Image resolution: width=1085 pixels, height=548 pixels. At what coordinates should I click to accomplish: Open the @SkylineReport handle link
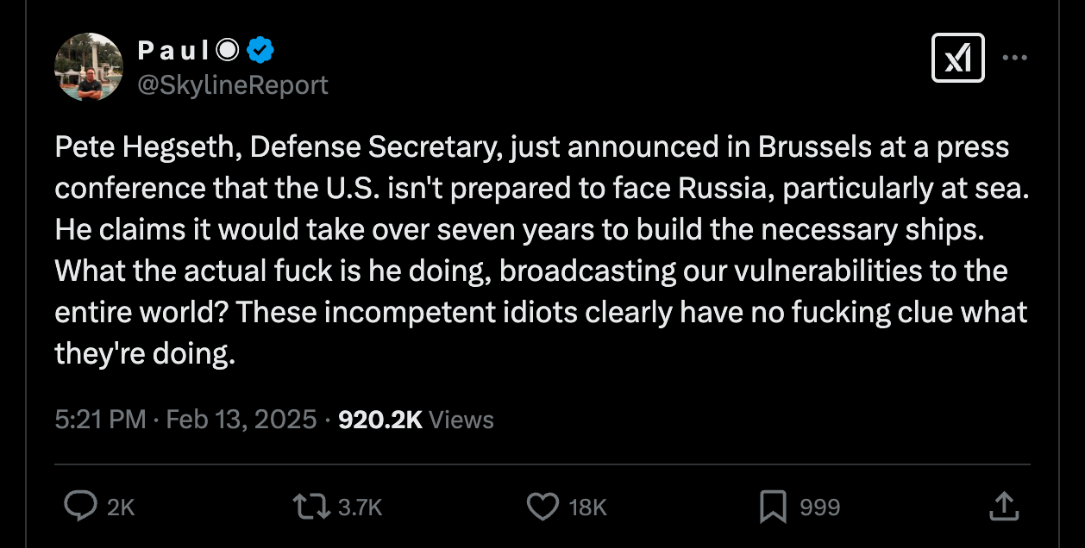[x=233, y=84]
